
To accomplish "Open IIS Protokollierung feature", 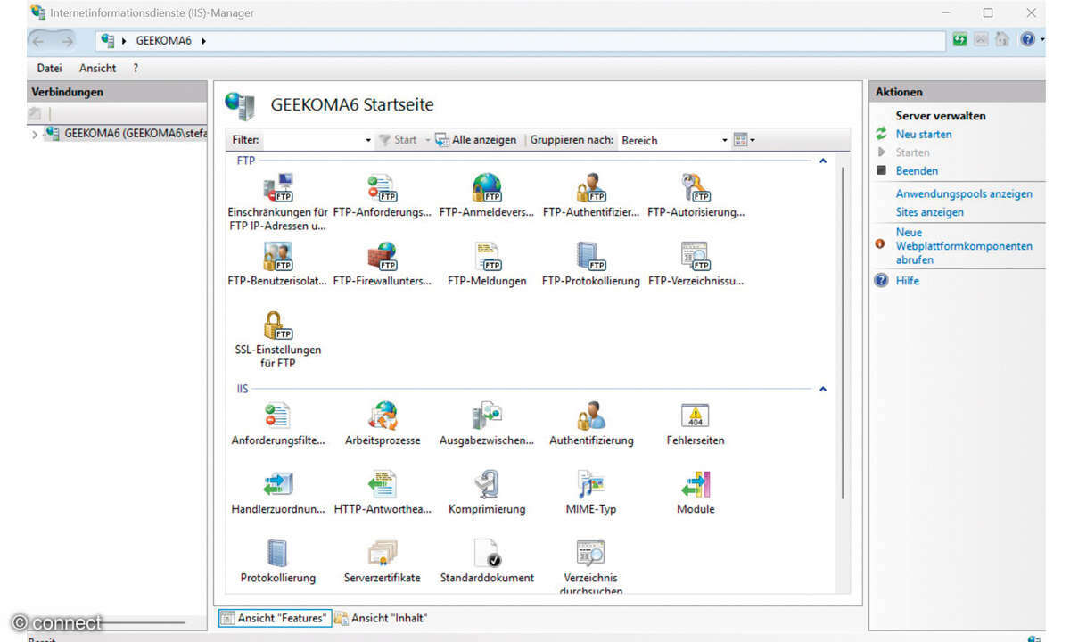I will (x=277, y=562).
